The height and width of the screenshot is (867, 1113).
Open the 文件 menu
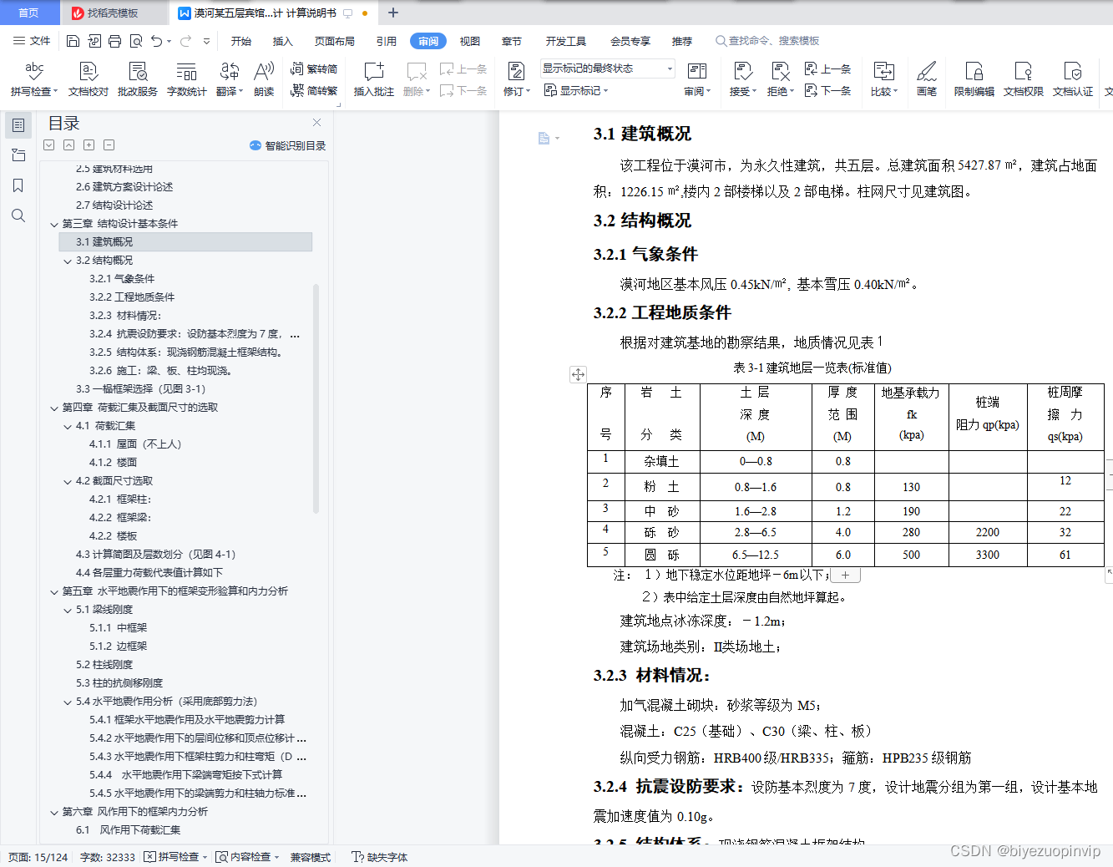[33, 41]
